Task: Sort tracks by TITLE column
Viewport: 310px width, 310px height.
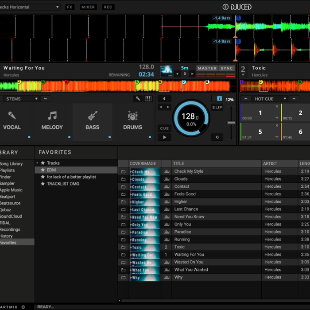Action: pos(217,163)
